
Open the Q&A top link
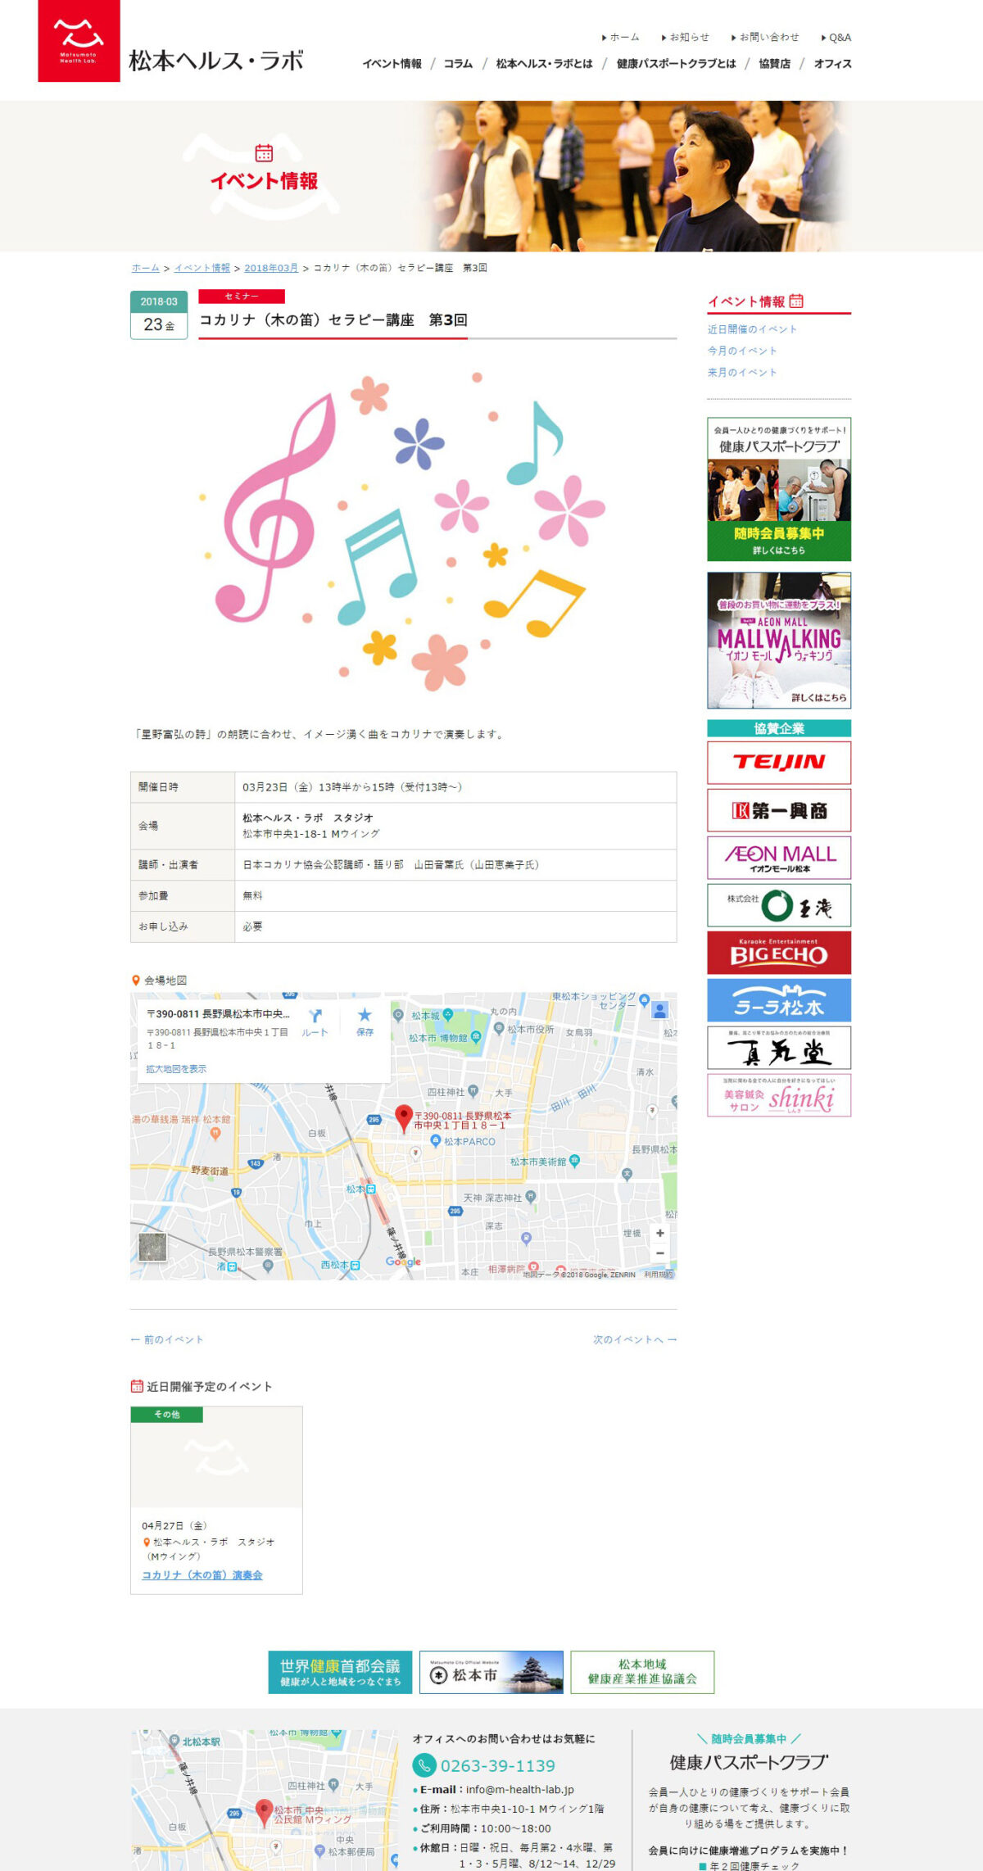pyautogui.click(x=836, y=38)
